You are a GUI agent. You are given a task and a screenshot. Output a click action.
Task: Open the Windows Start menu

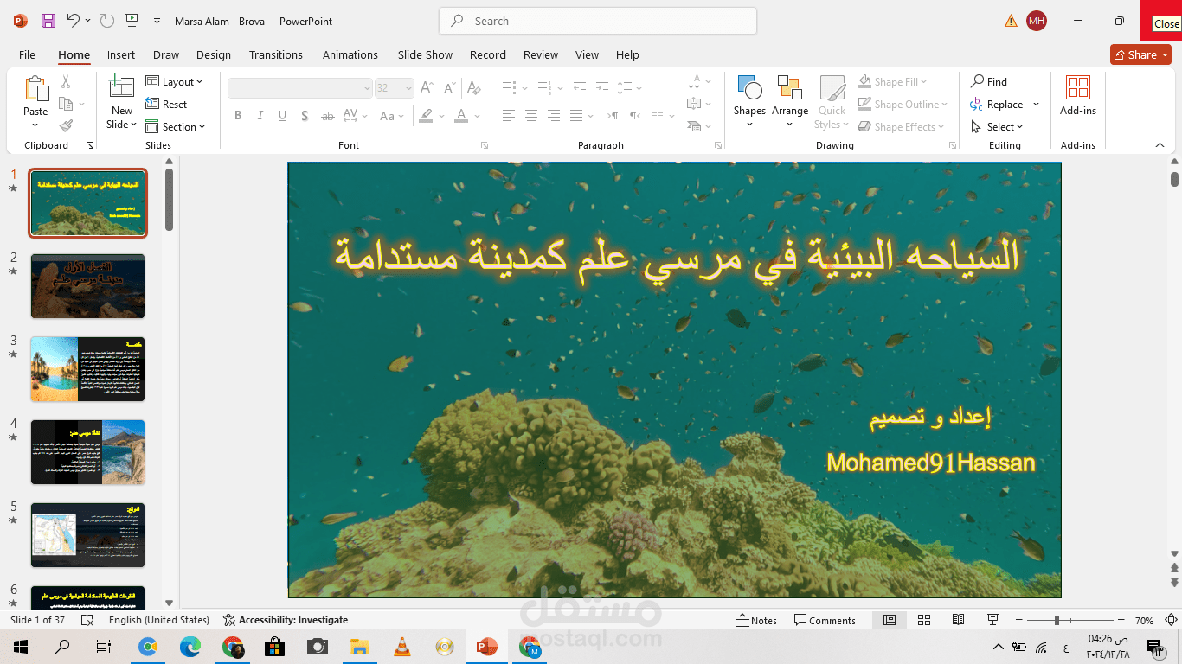(21, 646)
